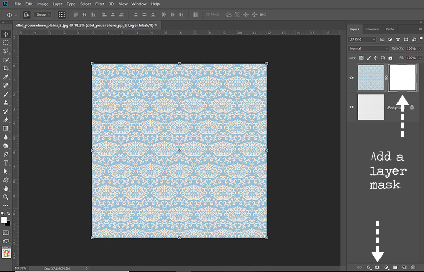The width and height of the screenshot is (424, 272).
Task: Activate the Zoom tool
Action: (x=6, y=196)
